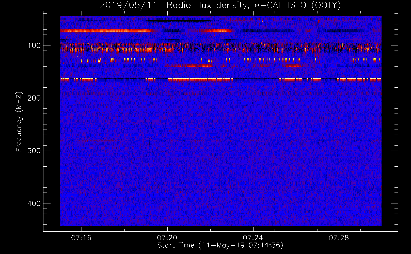Screen dimensions: 411x254
Task: Click the plot title 'Radio flux density, e-CALLISTO (OOTY)'
Action: point(254,5)
